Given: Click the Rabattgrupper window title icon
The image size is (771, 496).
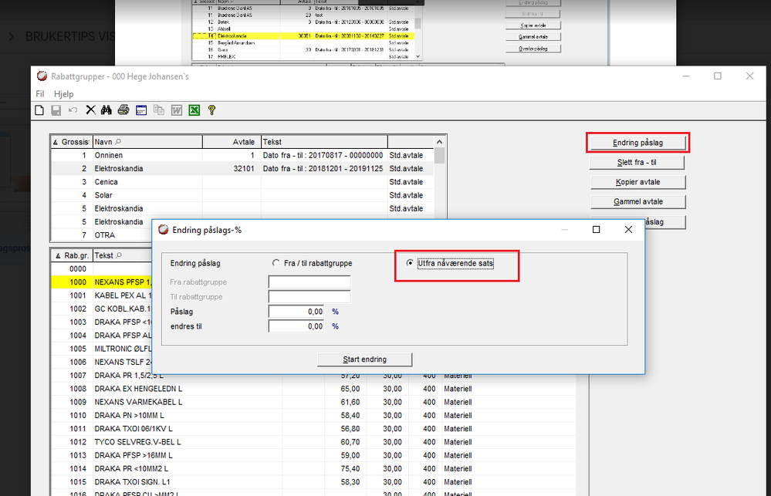Looking at the screenshot, I should click(42, 76).
